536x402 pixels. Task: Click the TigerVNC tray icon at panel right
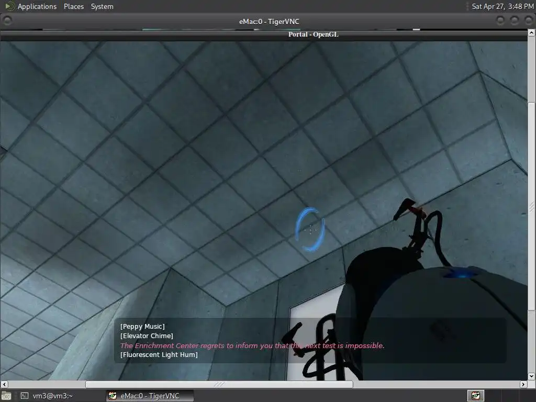tap(475, 396)
